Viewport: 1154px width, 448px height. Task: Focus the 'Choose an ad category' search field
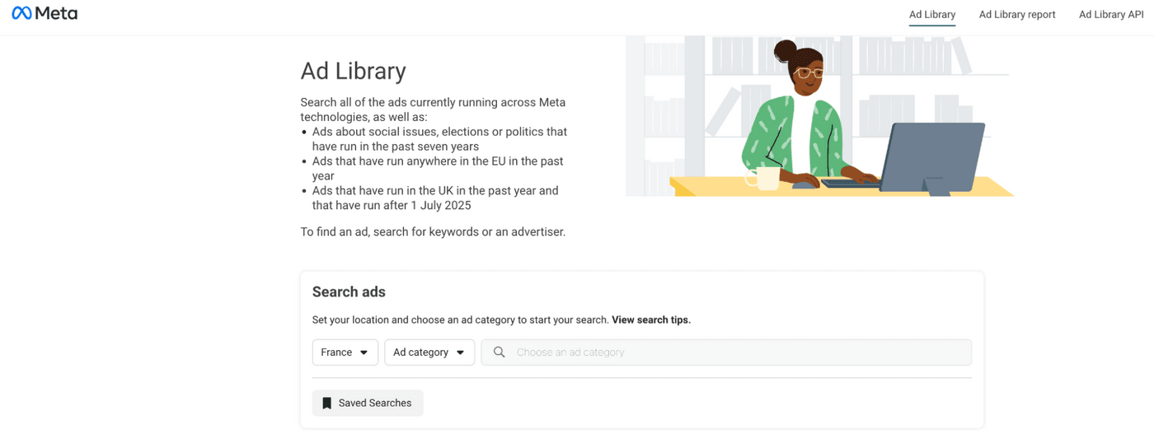(x=734, y=352)
